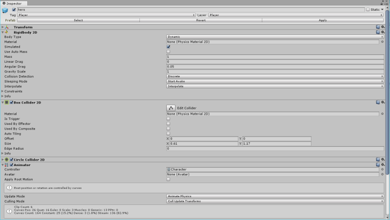The height and width of the screenshot is (220, 390).
Task: Open Box Collider 2D help book icon
Action: click(378, 102)
